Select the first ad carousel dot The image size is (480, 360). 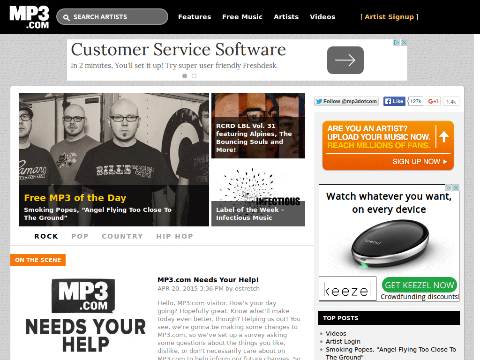pos(185,76)
